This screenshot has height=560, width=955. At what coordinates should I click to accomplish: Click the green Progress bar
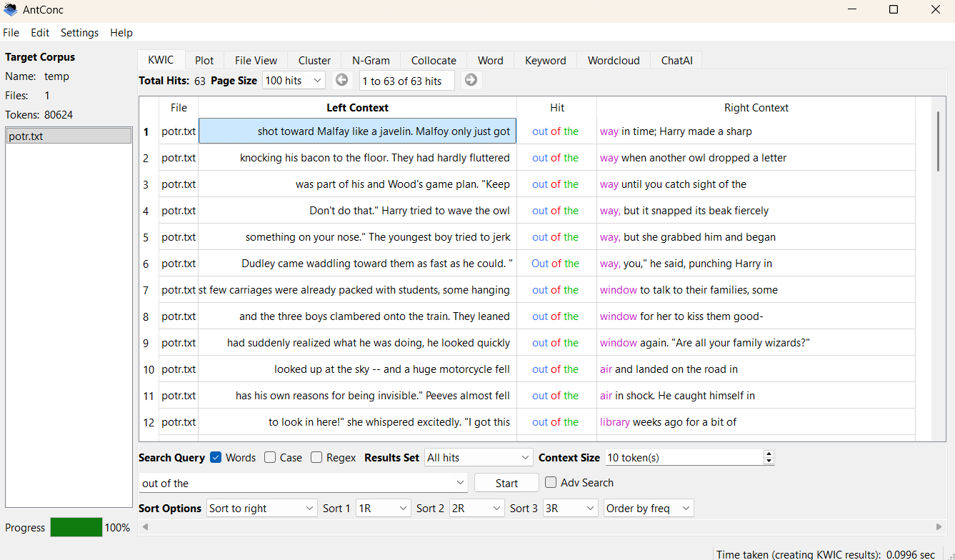[x=76, y=528]
